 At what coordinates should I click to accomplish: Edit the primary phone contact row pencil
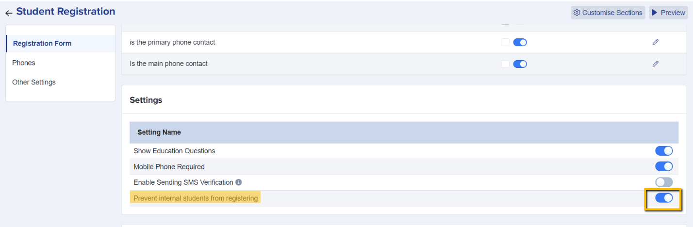[x=656, y=42]
